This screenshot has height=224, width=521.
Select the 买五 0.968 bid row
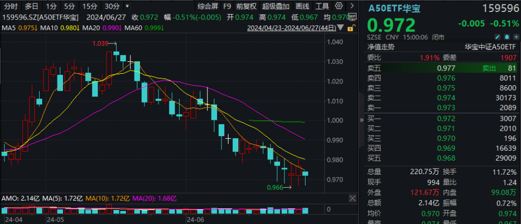pyautogui.click(x=442, y=158)
